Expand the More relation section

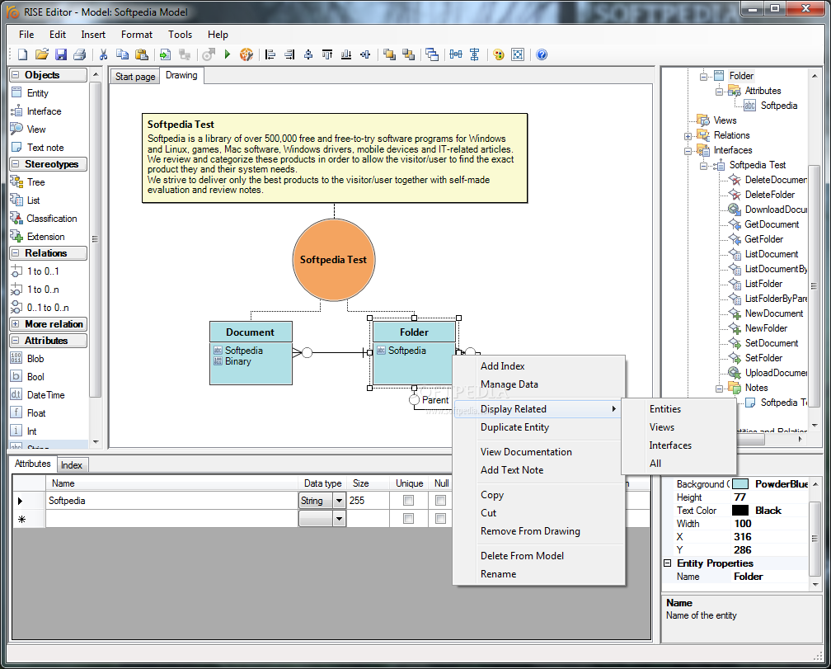tap(16, 324)
